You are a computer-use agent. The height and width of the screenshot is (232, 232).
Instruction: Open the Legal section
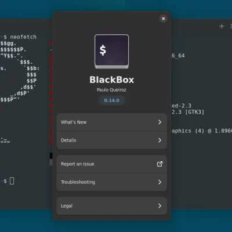coord(112,206)
